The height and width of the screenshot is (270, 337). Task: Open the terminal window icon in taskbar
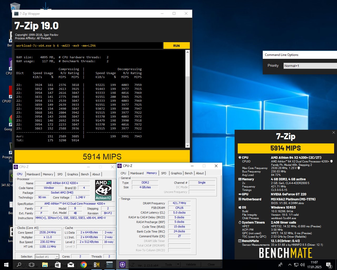pos(110,265)
